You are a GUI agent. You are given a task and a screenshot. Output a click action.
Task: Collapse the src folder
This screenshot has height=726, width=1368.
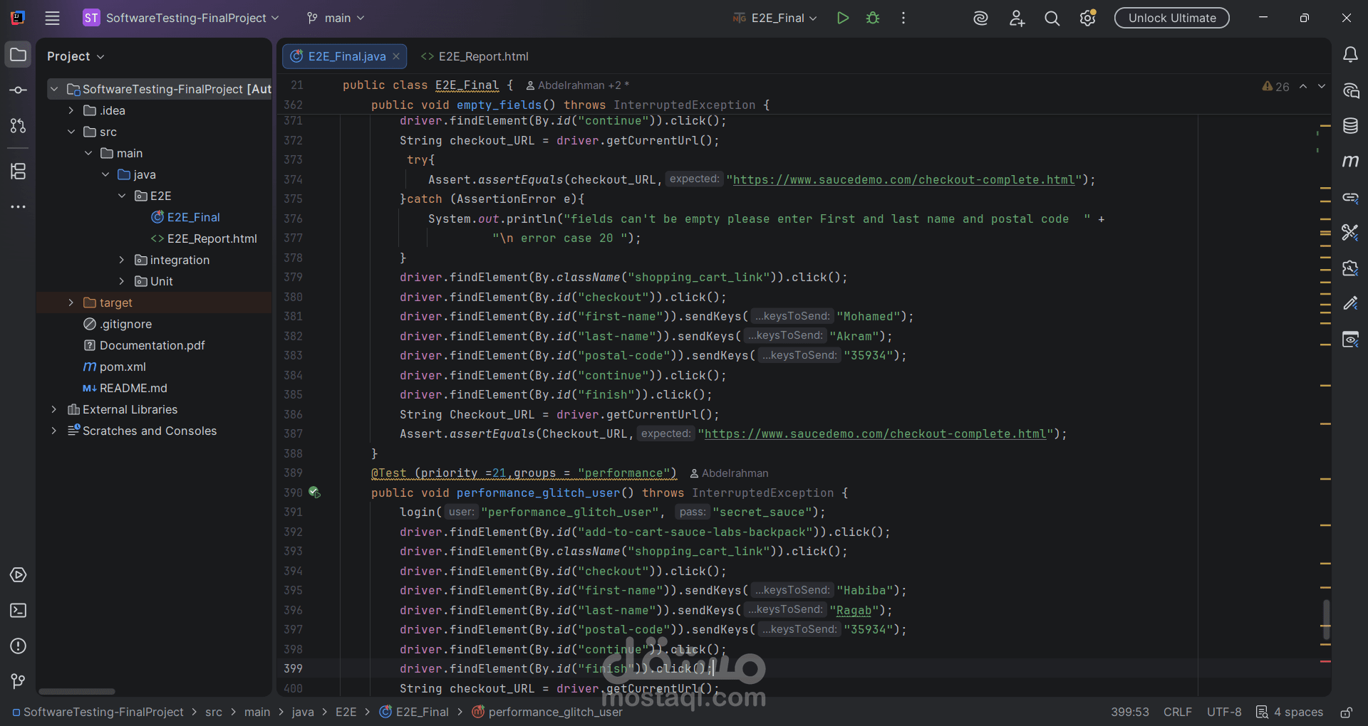coord(71,132)
